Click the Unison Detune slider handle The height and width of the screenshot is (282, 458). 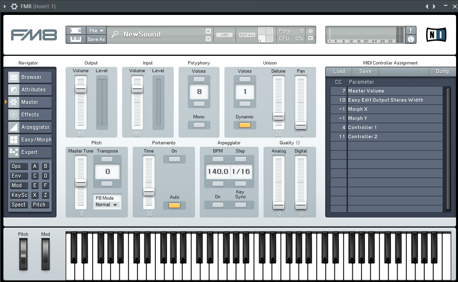(278, 116)
